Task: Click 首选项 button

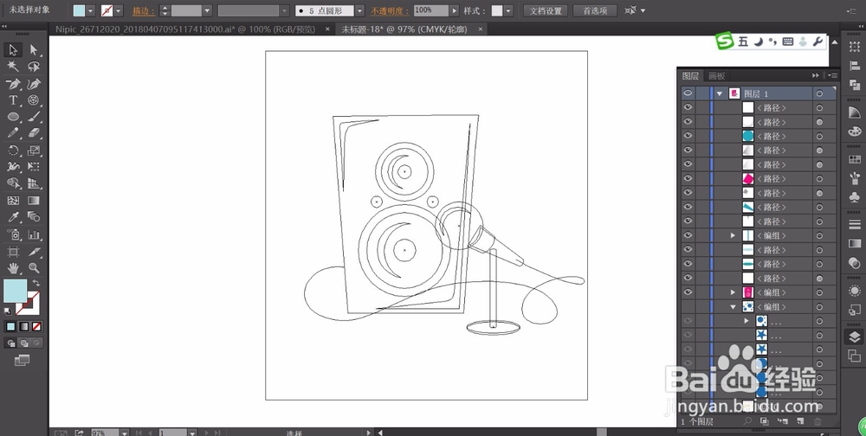Action: pyautogui.click(x=595, y=10)
